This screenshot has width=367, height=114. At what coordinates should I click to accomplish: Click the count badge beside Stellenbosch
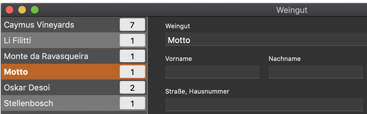click(x=132, y=103)
